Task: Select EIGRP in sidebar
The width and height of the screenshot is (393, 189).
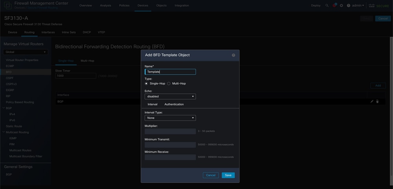Action: pos(10,90)
